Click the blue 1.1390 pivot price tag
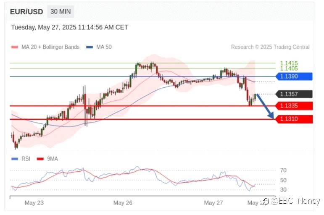 294,76
